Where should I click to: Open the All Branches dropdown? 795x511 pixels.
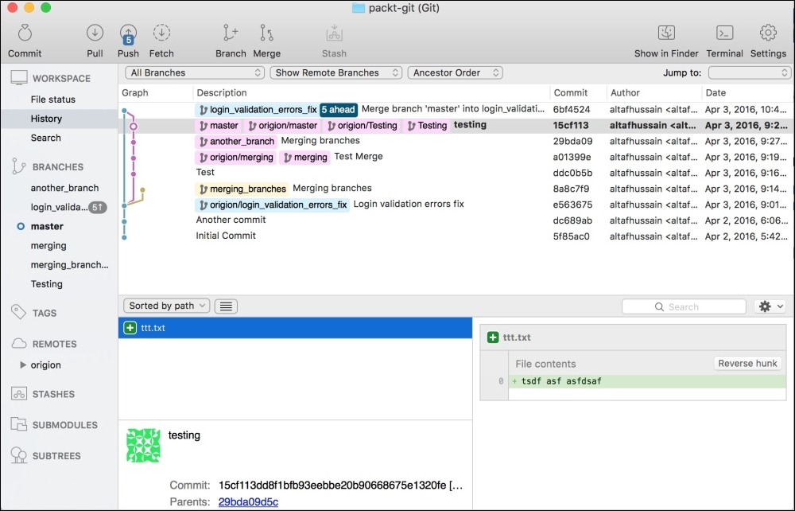point(194,72)
